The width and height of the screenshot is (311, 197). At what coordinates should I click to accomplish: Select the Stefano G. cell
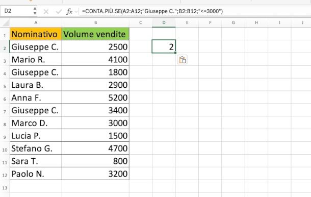point(36,149)
